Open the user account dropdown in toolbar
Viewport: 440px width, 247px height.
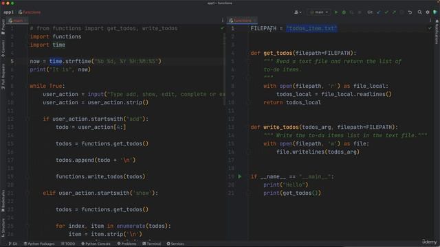tap(298, 12)
